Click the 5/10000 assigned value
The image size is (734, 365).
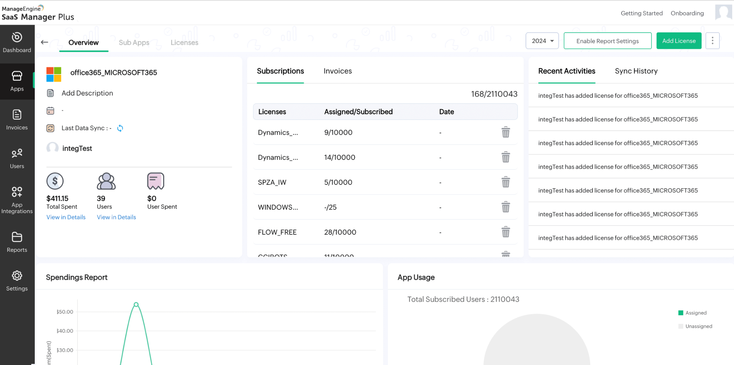(338, 182)
